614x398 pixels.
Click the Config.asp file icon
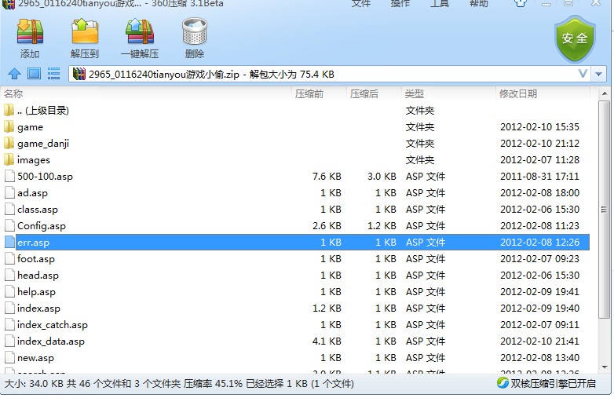click(x=9, y=225)
